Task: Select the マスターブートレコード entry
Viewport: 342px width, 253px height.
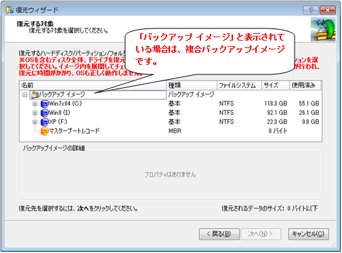Action: coord(74,131)
